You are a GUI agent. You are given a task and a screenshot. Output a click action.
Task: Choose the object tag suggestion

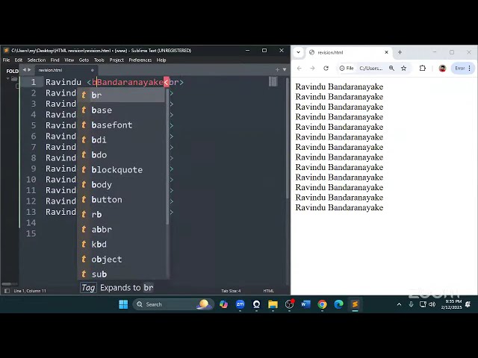click(x=121, y=259)
